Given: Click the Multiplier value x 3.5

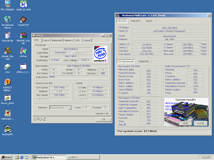Looking at the screenshot, I should click(59, 91).
